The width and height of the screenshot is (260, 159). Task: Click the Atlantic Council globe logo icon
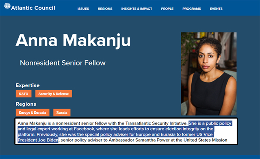coord(7,6)
